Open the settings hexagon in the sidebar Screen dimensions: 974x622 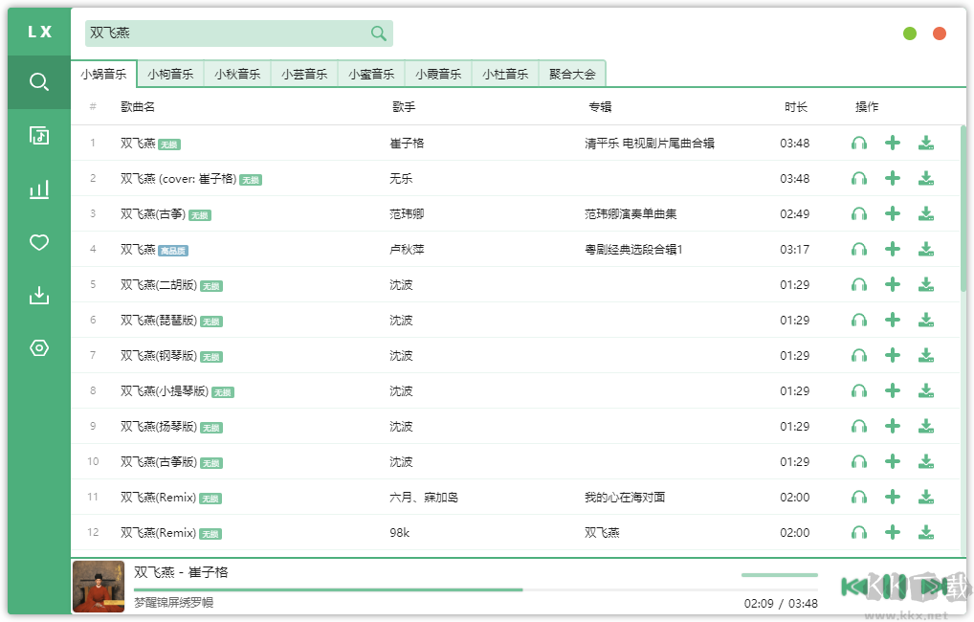(39, 347)
